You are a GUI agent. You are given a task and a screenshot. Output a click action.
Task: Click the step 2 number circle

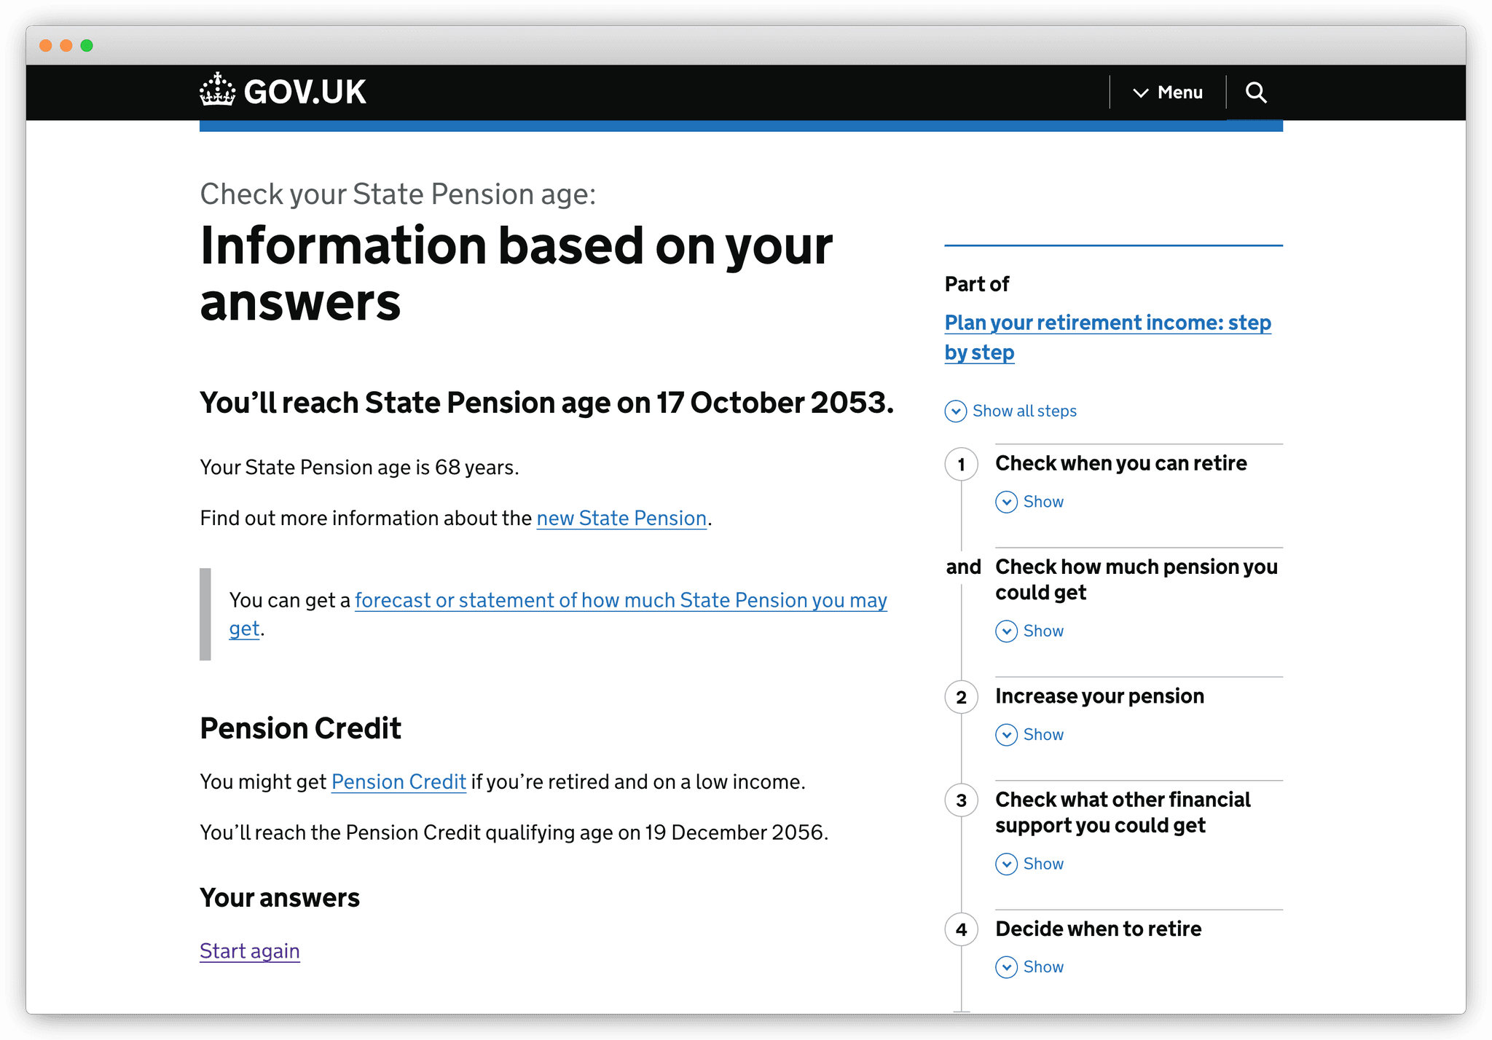(x=962, y=697)
